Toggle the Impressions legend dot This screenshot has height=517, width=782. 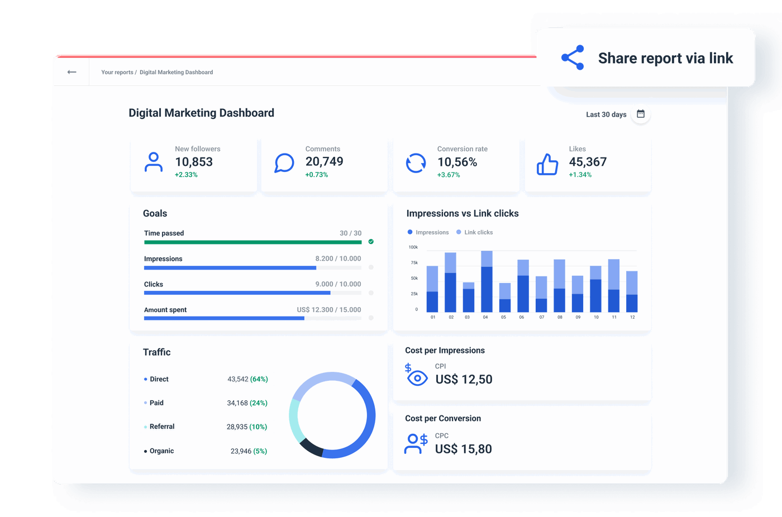tap(409, 232)
